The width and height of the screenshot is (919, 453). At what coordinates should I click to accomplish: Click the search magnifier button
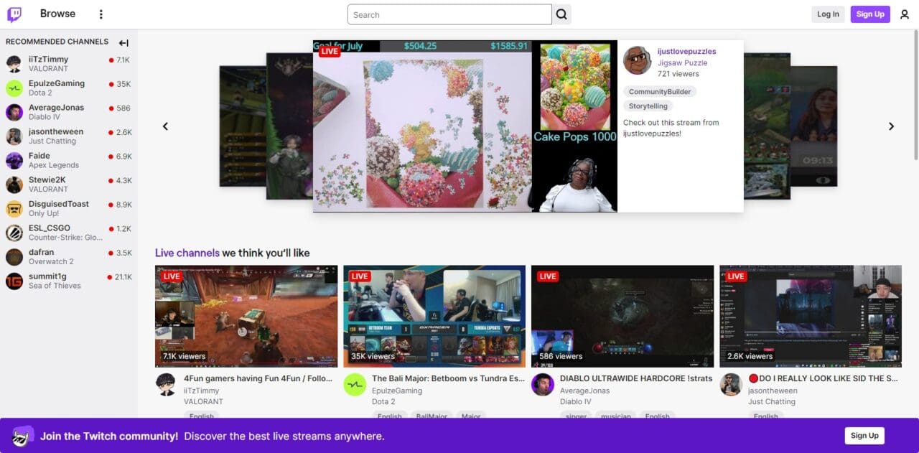[x=561, y=14]
